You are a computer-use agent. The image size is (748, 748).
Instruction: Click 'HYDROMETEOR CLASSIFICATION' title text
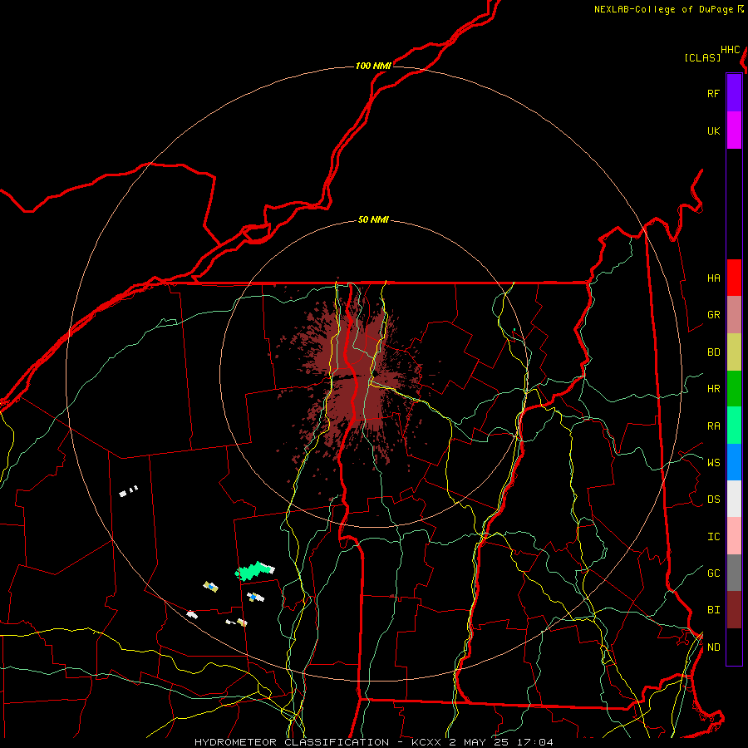(292, 742)
